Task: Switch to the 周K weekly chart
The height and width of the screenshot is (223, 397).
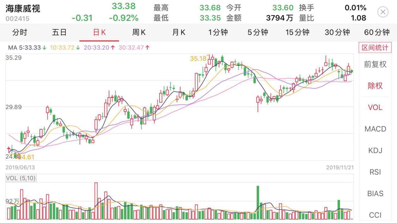Action: coord(139,32)
